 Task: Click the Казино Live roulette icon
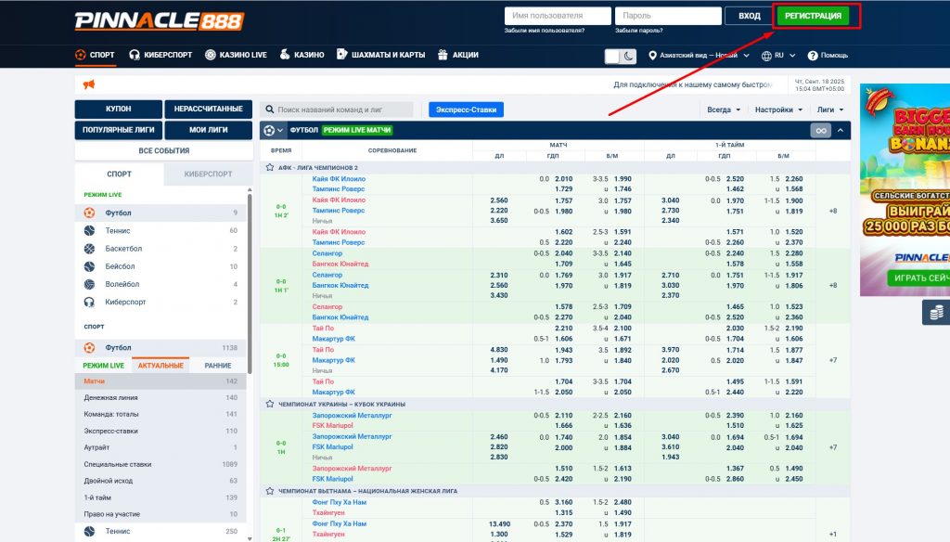click(x=211, y=55)
